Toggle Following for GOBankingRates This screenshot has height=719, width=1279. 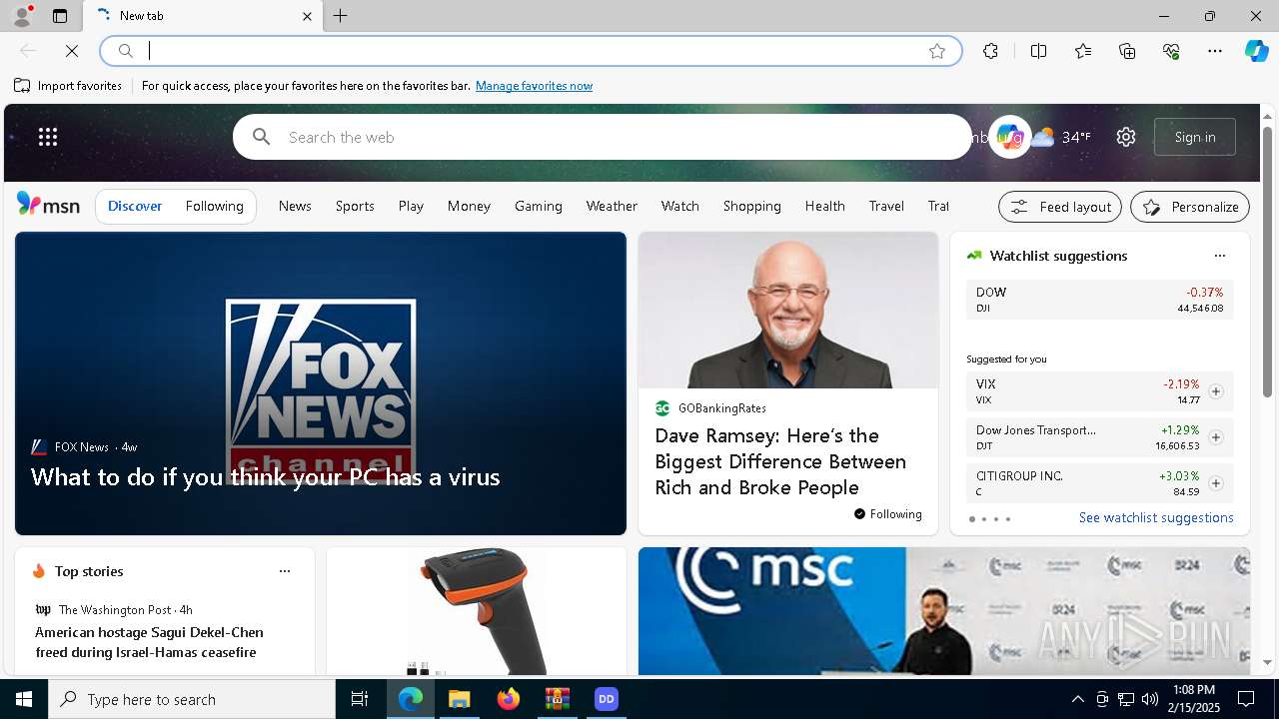click(x=887, y=514)
